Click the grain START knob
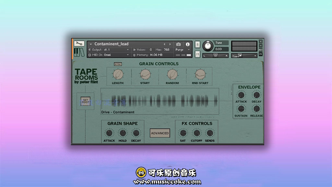 145,74
